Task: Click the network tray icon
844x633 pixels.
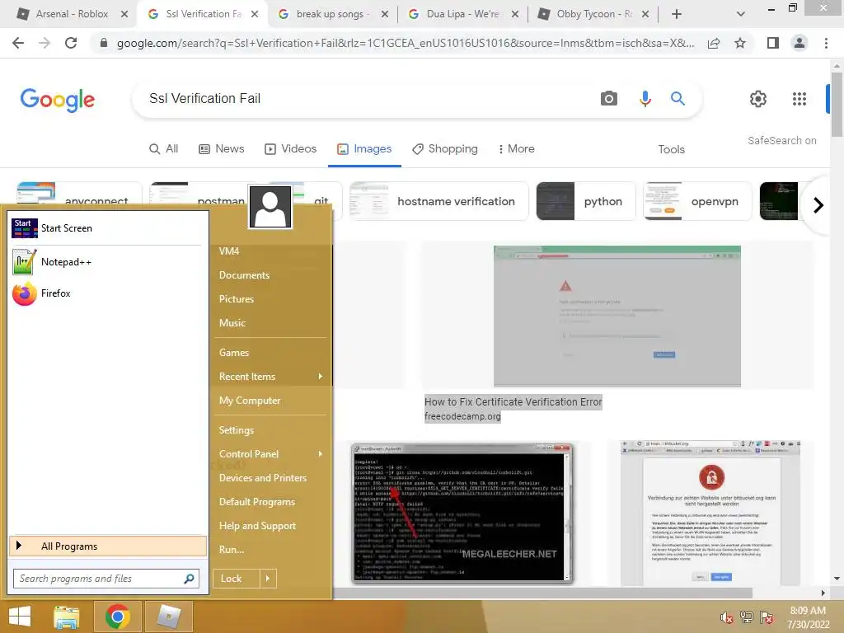Action: (x=747, y=617)
